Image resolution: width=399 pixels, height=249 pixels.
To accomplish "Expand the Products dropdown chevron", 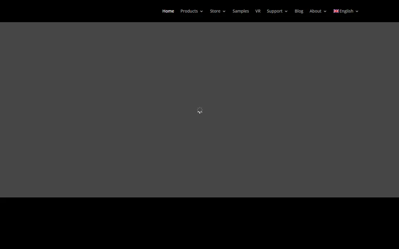I will (201, 12).
